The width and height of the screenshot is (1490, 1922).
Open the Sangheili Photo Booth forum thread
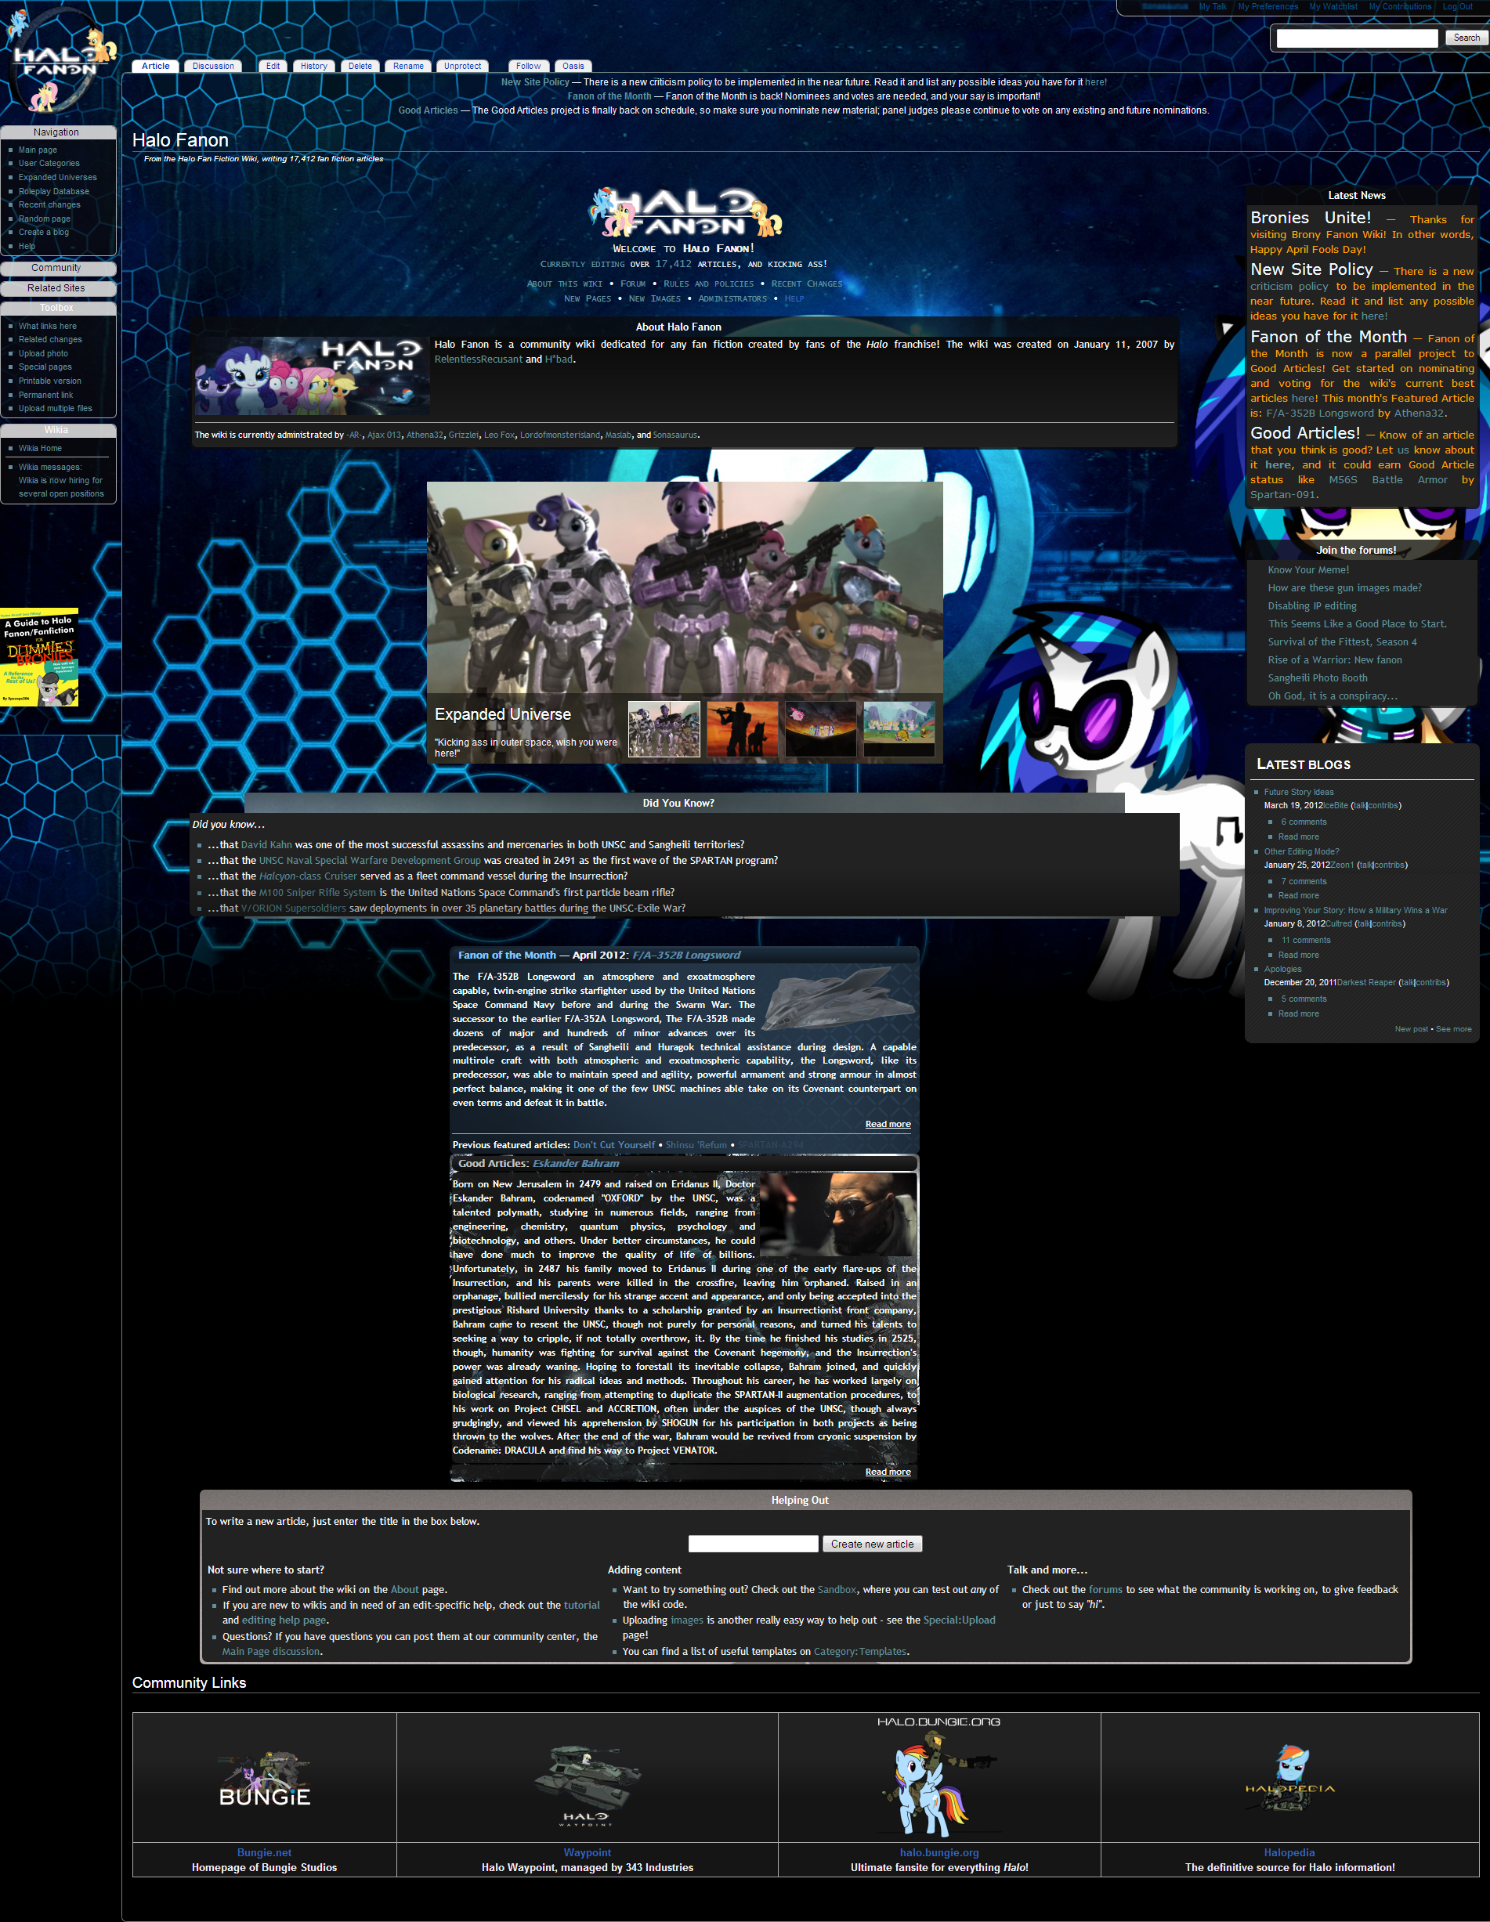pyautogui.click(x=1318, y=678)
